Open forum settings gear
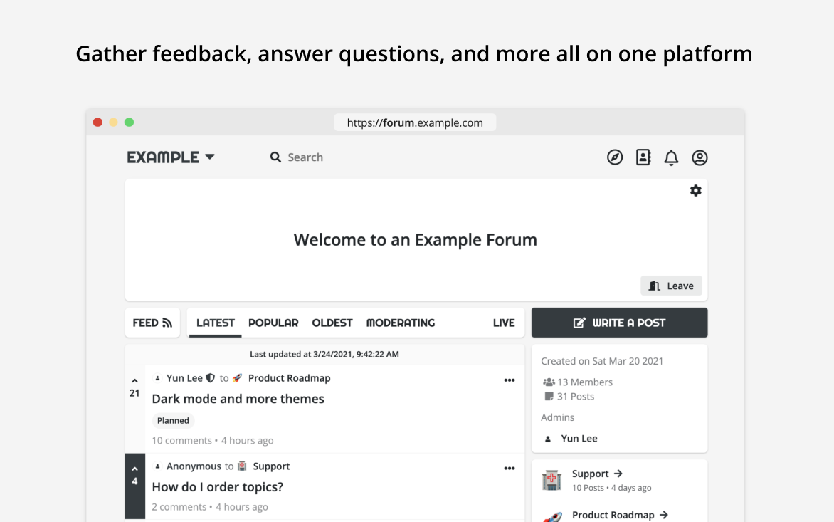Screen dimensions: 834x522 pos(696,190)
